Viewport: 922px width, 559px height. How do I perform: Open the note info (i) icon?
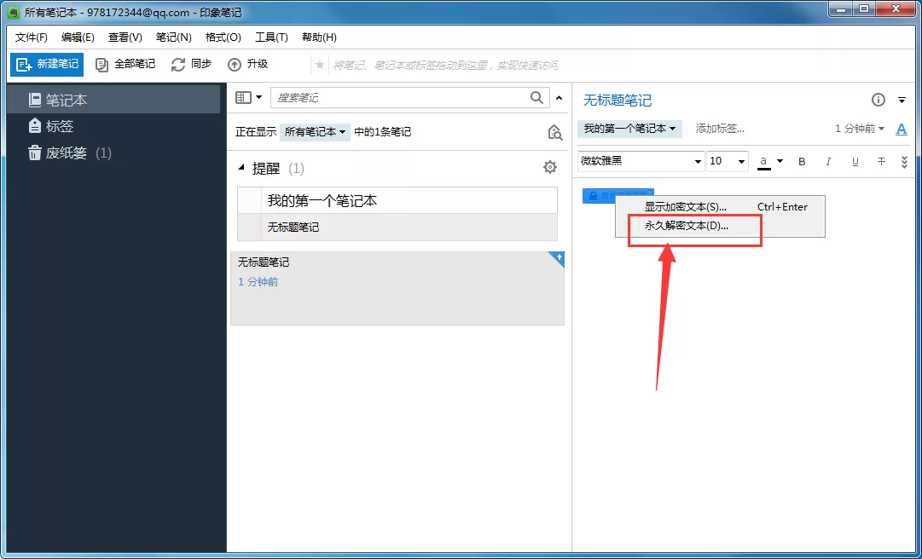(x=878, y=100)
